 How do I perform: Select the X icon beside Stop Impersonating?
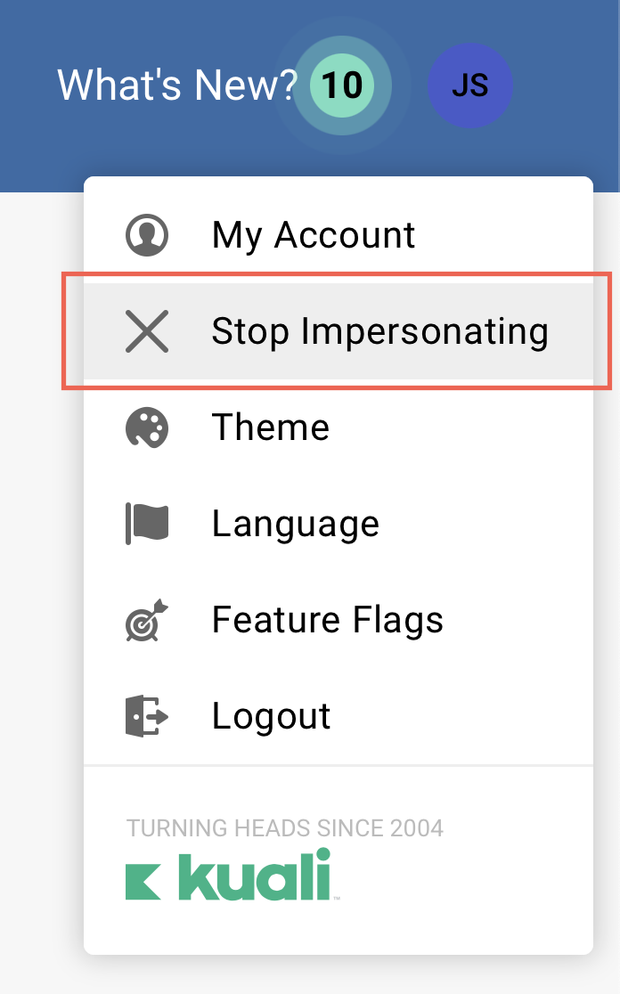point(146,330)
